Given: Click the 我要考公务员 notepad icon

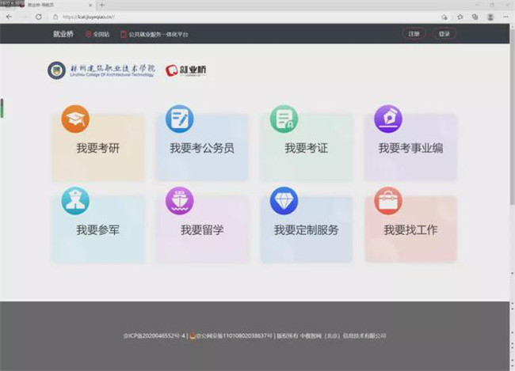Looking at the screenshot, I should [x=179, y=119].
